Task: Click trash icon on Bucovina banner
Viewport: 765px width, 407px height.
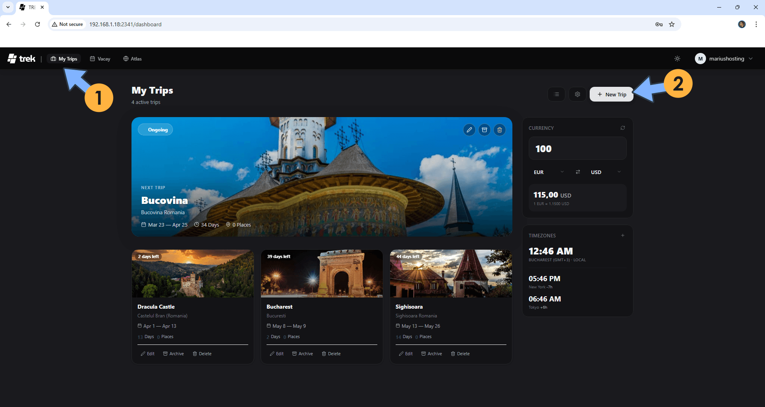Action: click(x=500, y=130)
